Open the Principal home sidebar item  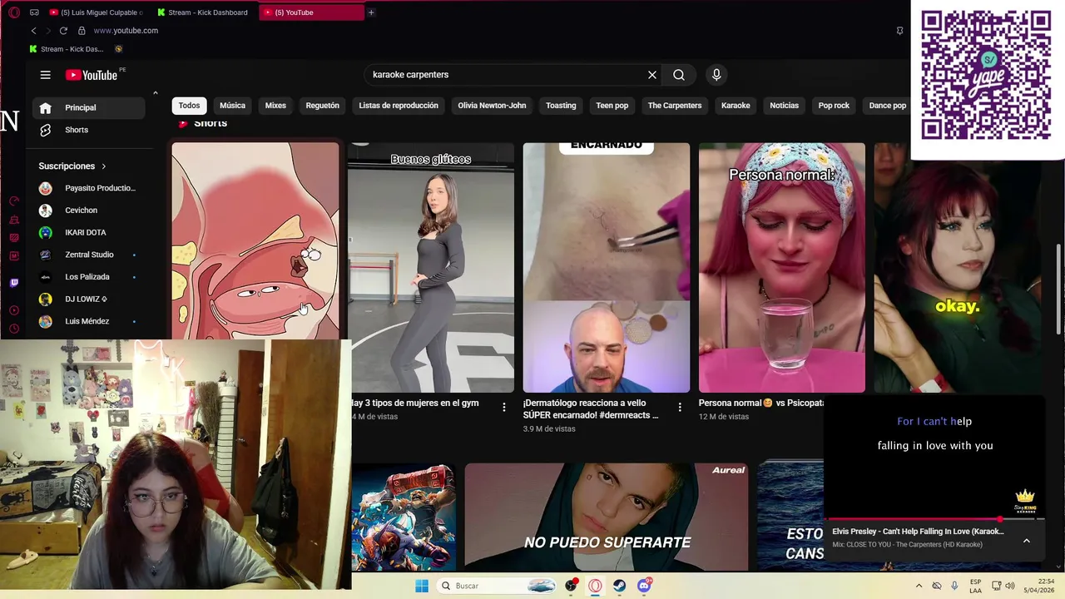[88, 107]
